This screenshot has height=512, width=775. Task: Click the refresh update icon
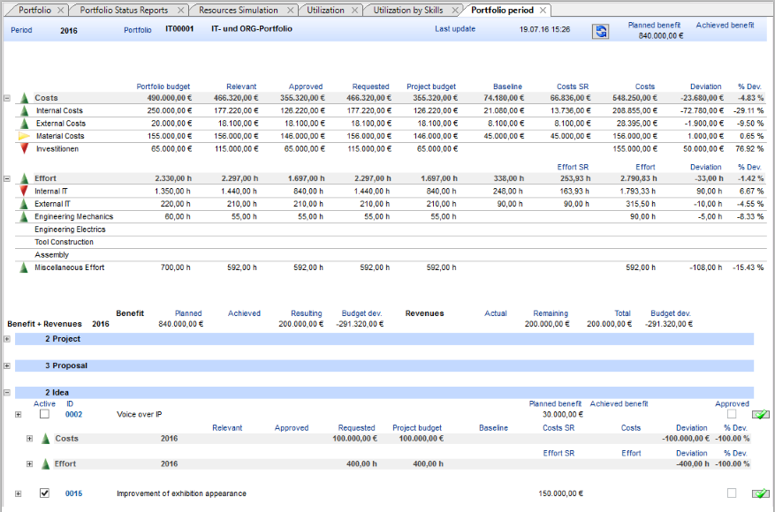(600, 32)
